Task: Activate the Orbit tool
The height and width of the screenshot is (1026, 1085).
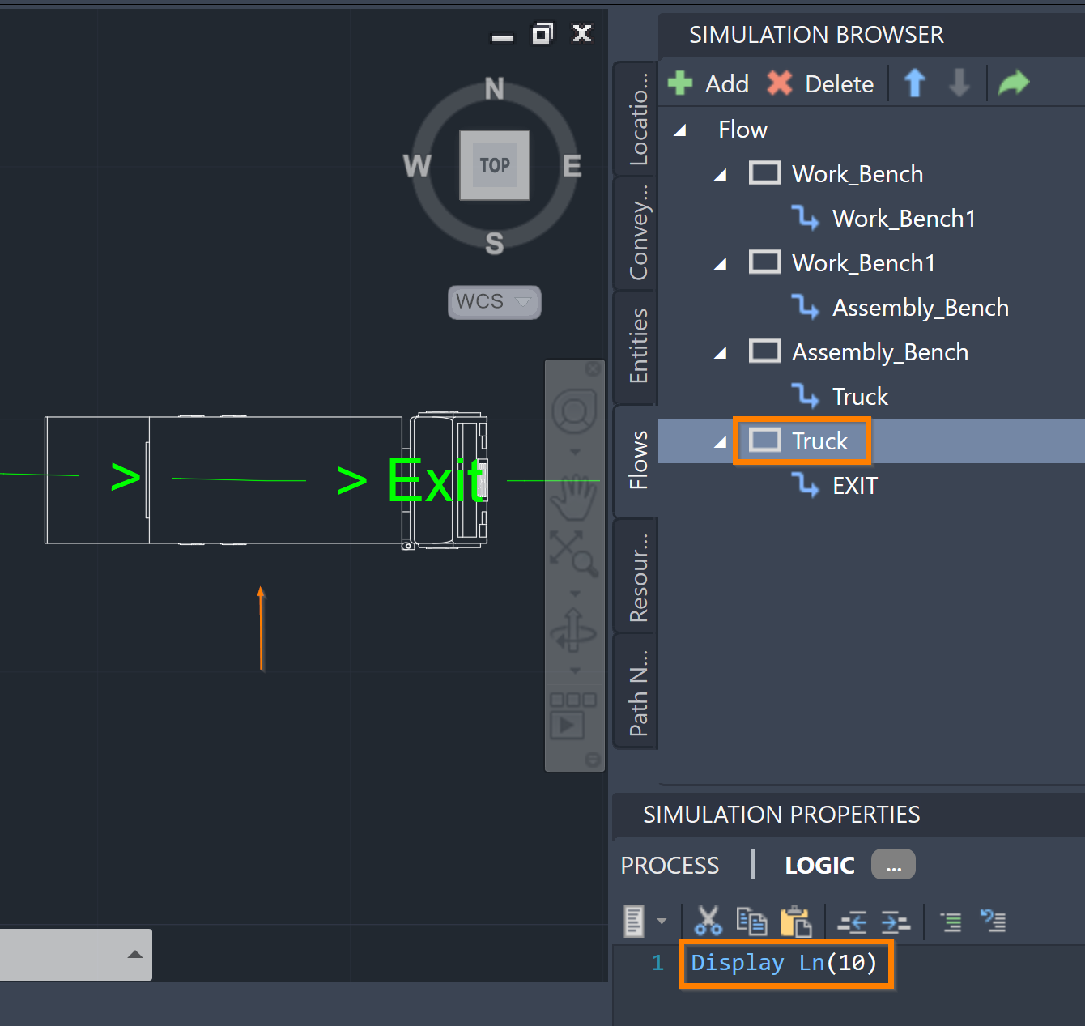Action: 574,630
